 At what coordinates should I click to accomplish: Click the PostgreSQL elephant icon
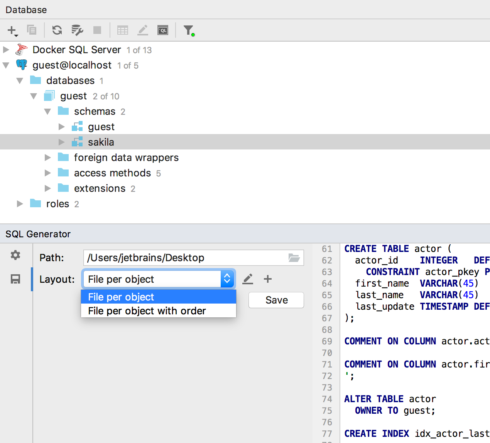point(22,65)
